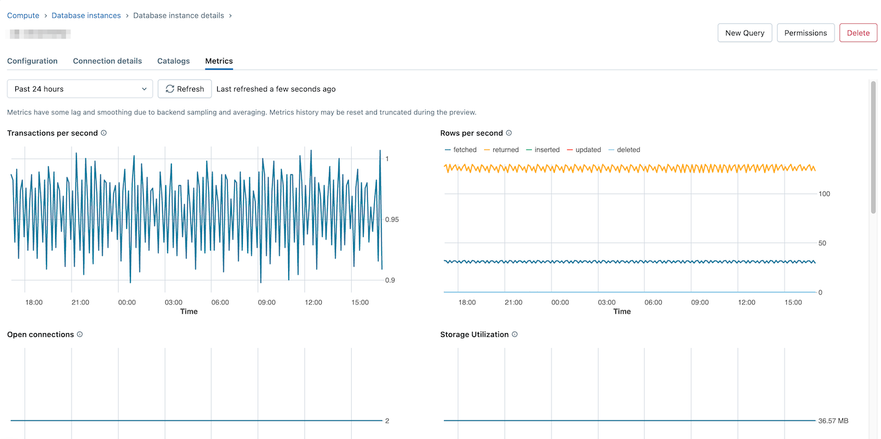The width and height of the screenshot is (881, 439).
Task: Open the Past 24 hours time range dropdown
Action: [x=80, y=89]
